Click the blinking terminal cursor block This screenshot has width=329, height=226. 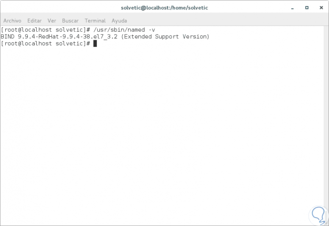[x=95, y=44]
